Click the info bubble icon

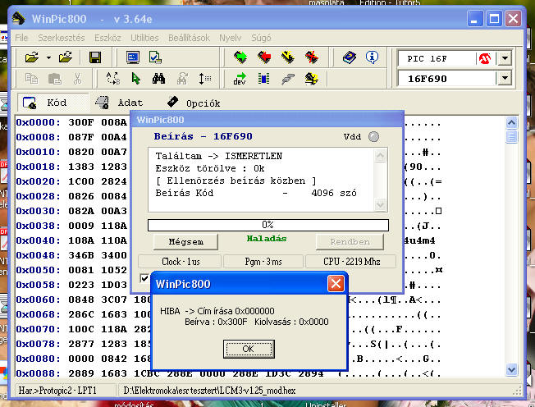tap(372, 57)
